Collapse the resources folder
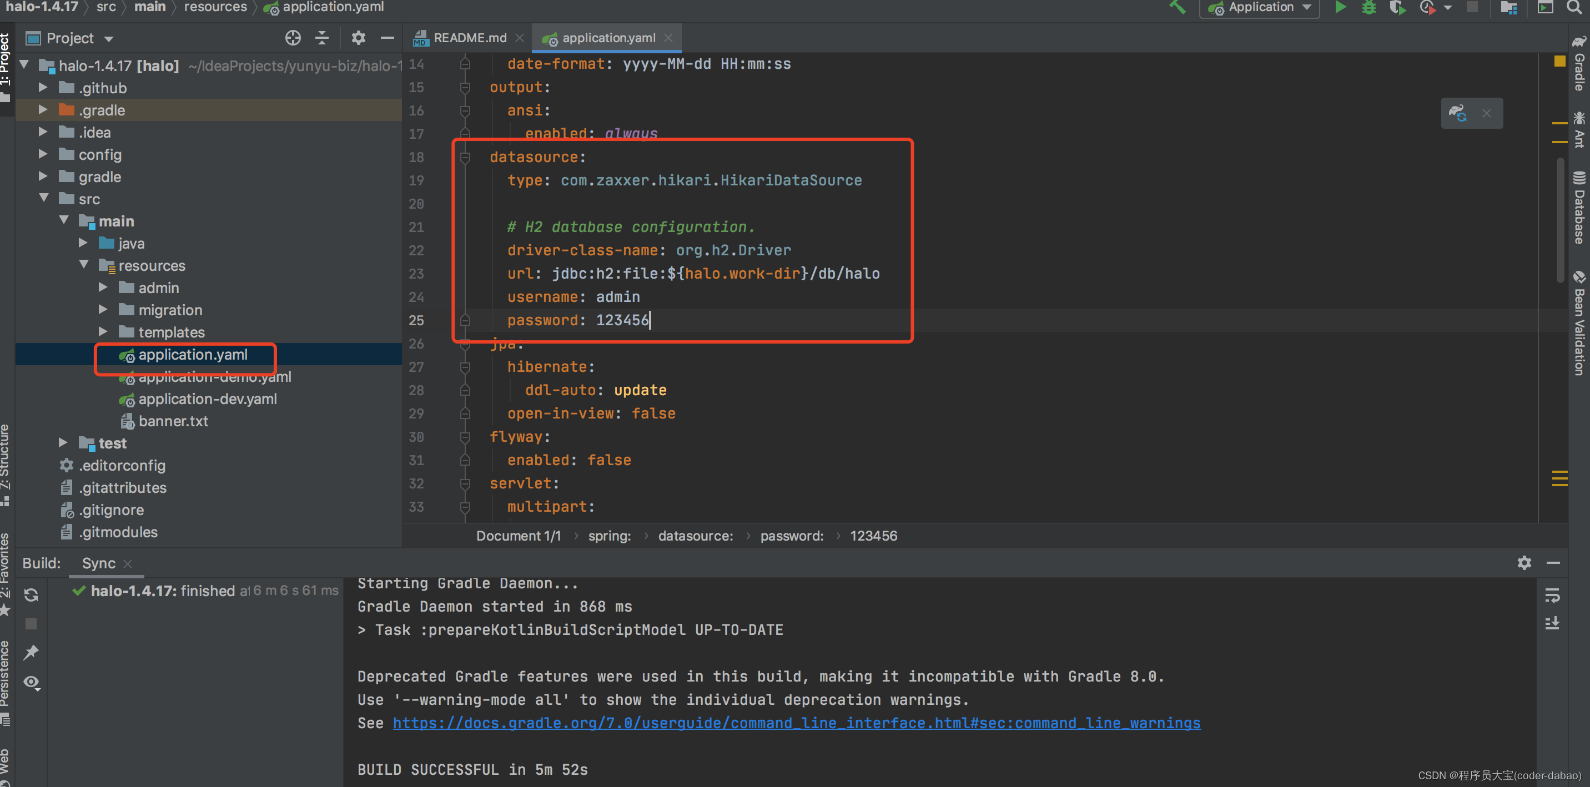 tap(84, 265)
